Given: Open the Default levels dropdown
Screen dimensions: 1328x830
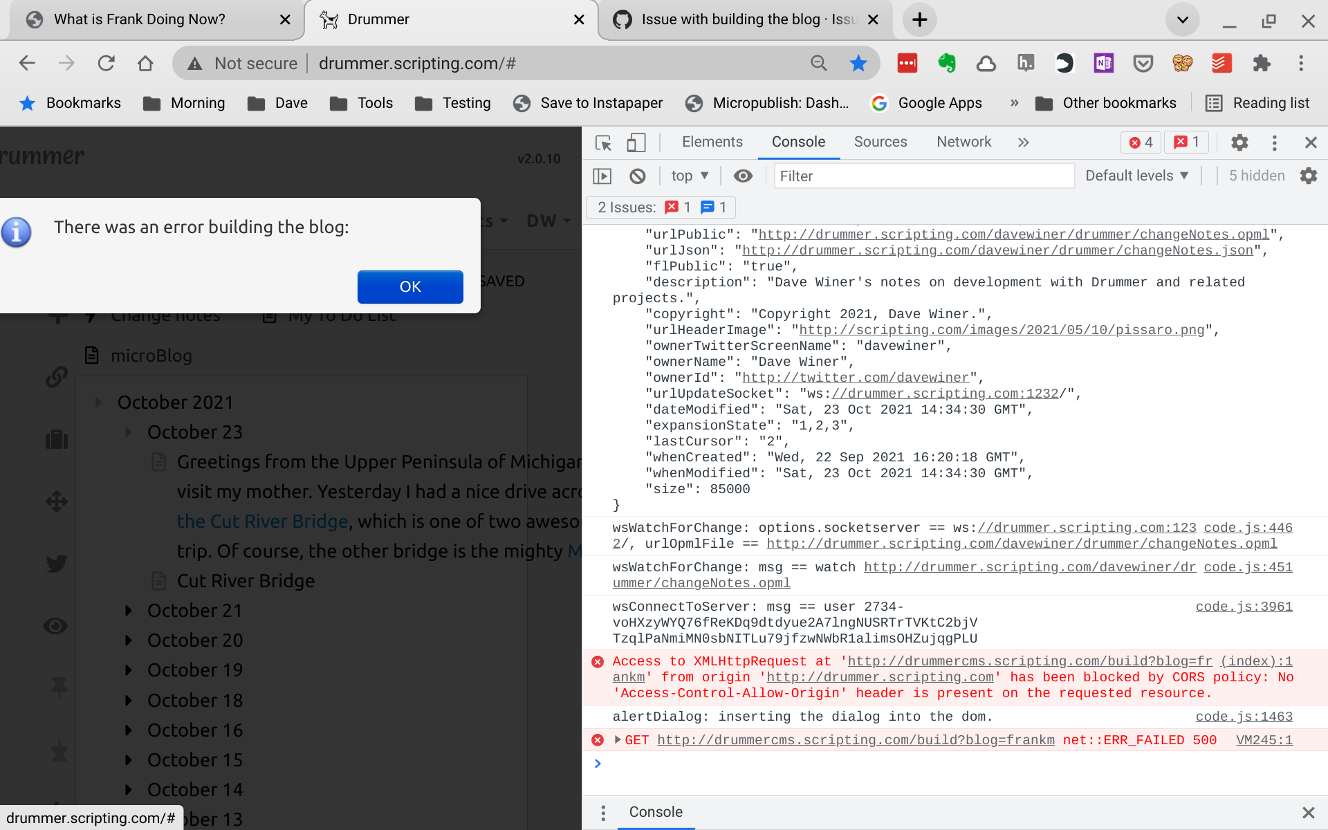Looking at the screenshot, I should click(x=1136, y=176).
